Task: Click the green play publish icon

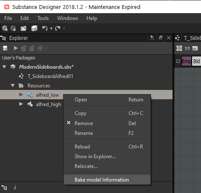Action: click(x=16, y=48)
